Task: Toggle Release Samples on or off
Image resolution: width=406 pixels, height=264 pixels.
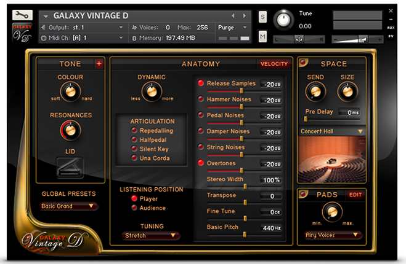Action: [201, 83]
